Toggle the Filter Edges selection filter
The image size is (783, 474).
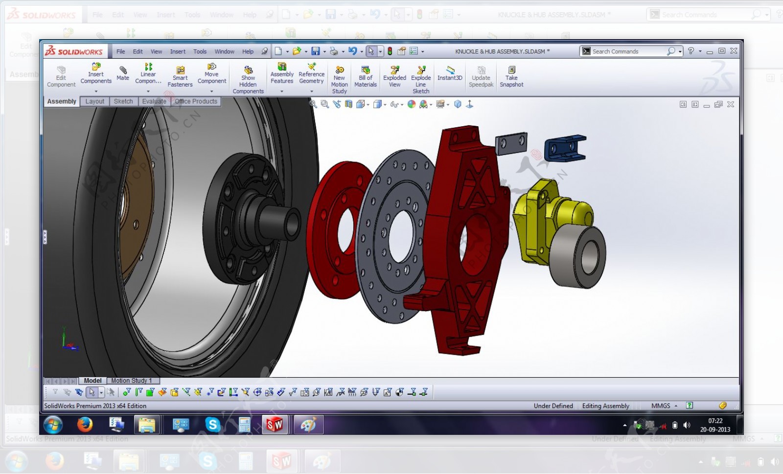pos(138,392)
